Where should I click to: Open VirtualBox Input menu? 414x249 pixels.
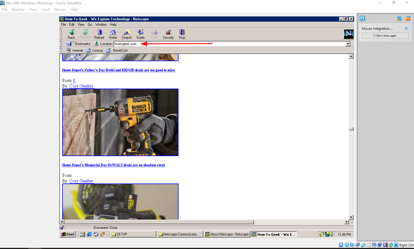point(45,10)
